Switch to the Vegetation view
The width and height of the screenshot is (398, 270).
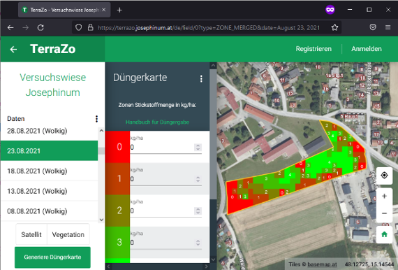(x=68, y=234)
